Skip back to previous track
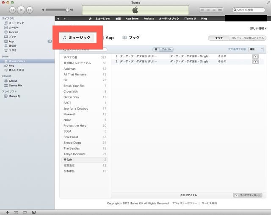Viewport: 271px width, 215px height. [x=12, y=10]
